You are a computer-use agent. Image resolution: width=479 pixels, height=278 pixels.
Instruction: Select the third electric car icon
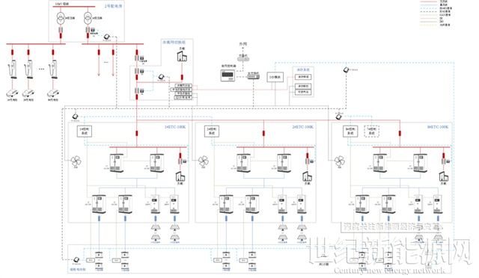click(53, 93)
